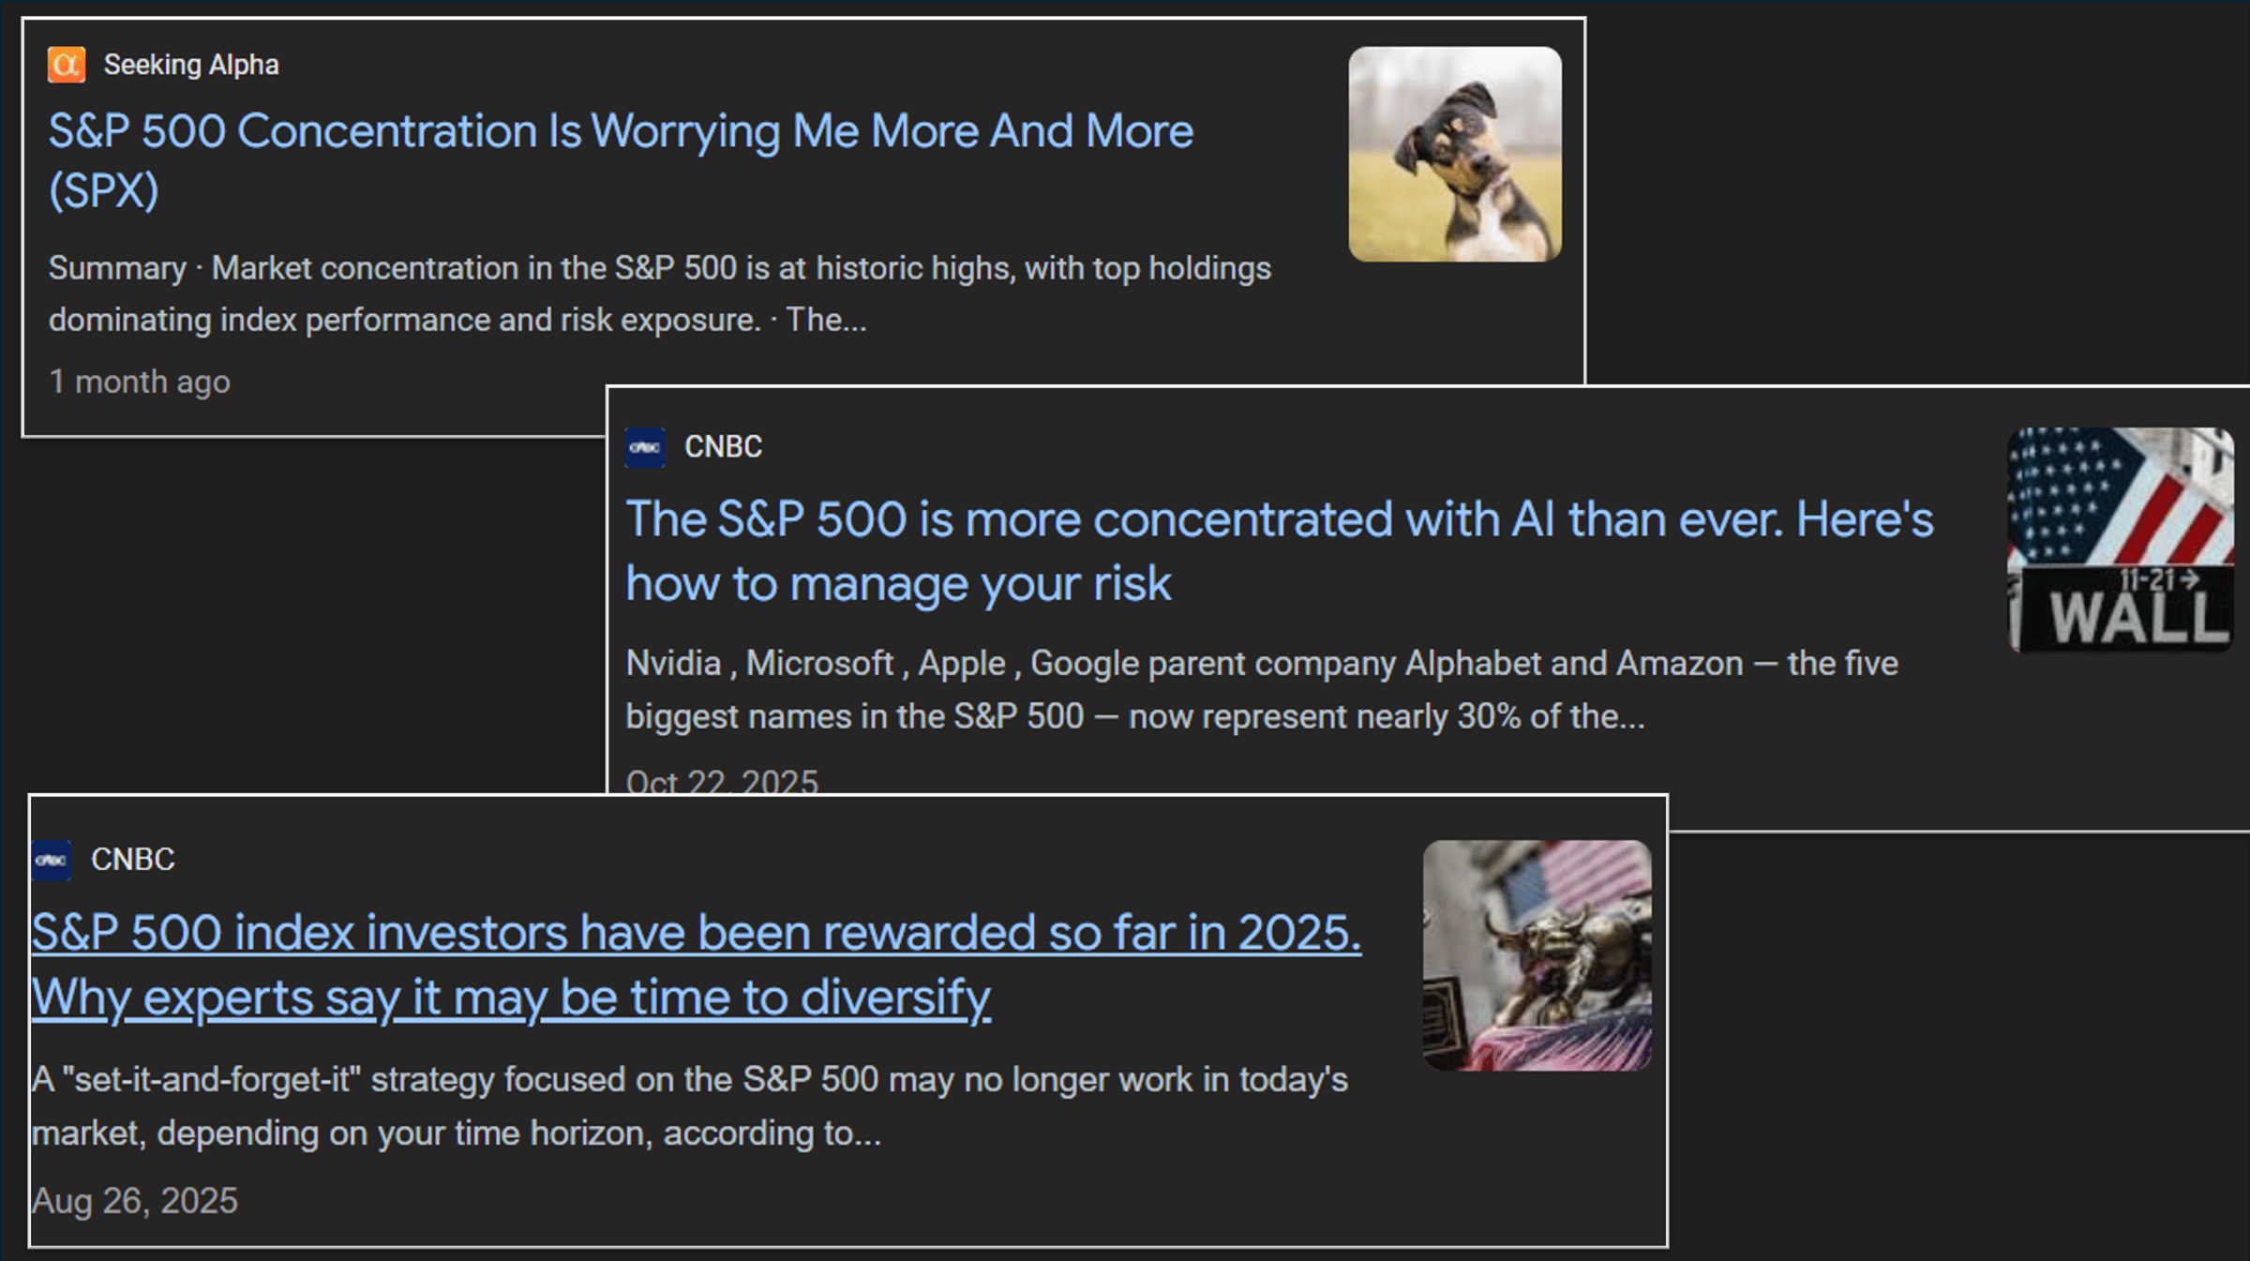Click the '(SPX)' ticker text in headline
2250x1261 pixels.
point(104,191)
